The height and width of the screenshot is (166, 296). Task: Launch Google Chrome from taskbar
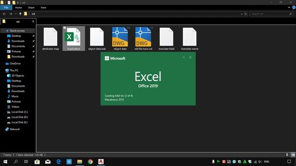click(x=90, y=162)
